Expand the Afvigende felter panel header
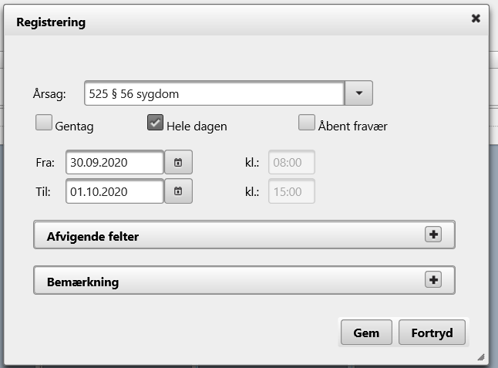Screen dimensions: 498x368 (231, 236)
